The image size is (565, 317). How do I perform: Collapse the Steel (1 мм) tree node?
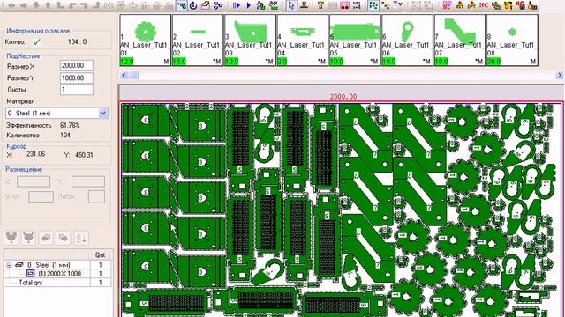[9, 265]
